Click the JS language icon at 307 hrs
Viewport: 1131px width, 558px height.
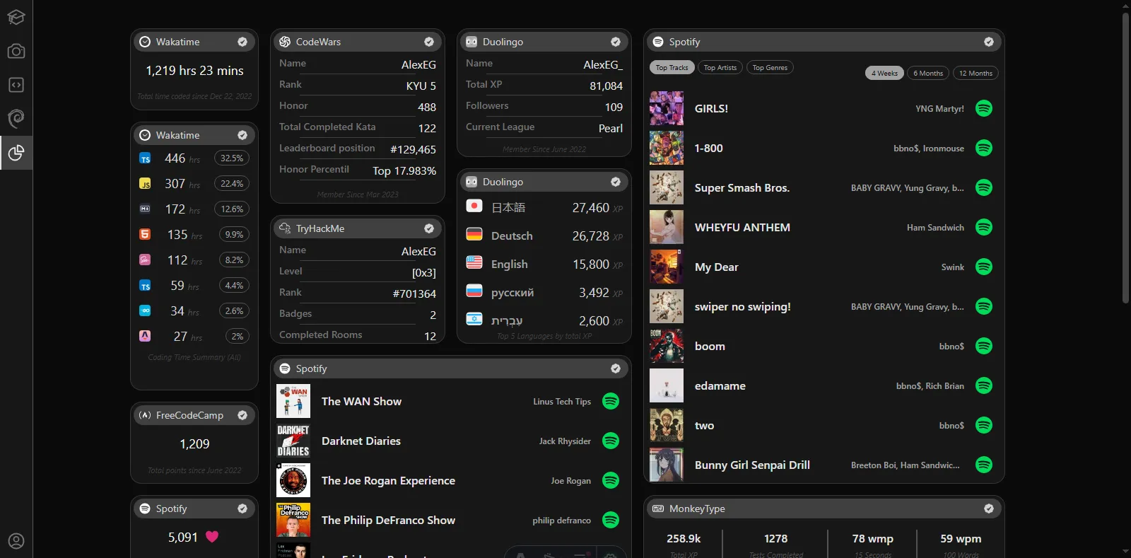(145, 183)
